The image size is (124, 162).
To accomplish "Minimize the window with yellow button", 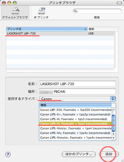I will [9, 3].
